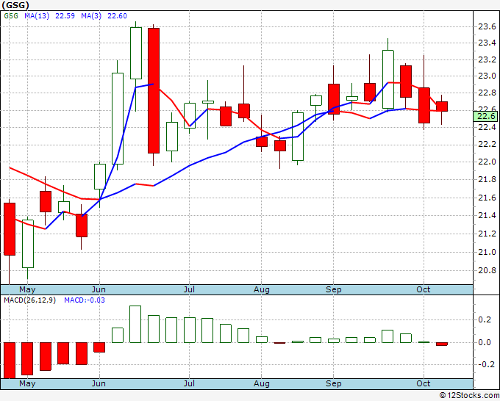Select the May marker on MACD timeline
Image resolution: width=500 pixels, height=401 pixels.
point(27,383)
